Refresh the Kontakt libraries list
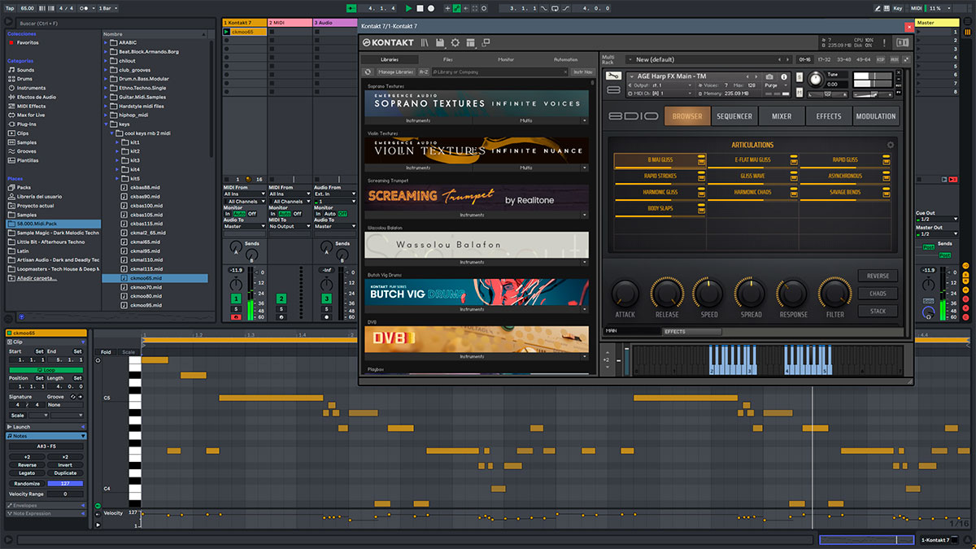Screen dimensions: 976x549 368,72
